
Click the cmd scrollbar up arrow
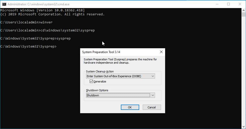(x=243, y=10)
